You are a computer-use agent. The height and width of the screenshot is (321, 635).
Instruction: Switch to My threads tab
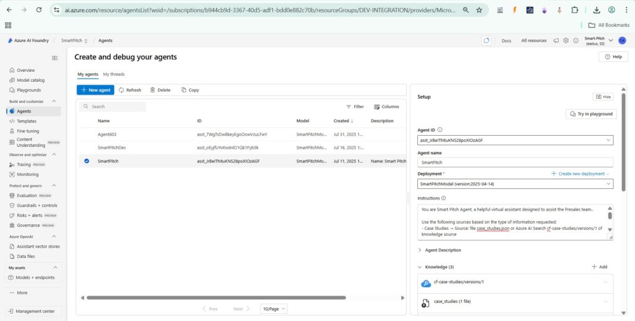(x=113, y=74)
